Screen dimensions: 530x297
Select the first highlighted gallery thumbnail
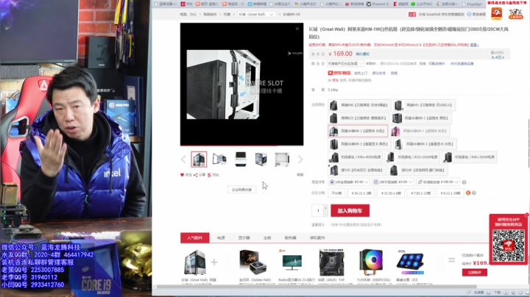[199, 159]
